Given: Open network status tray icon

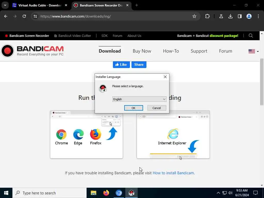Looking at the screenshot, I should pyautogui.click(x=225, y=193).
